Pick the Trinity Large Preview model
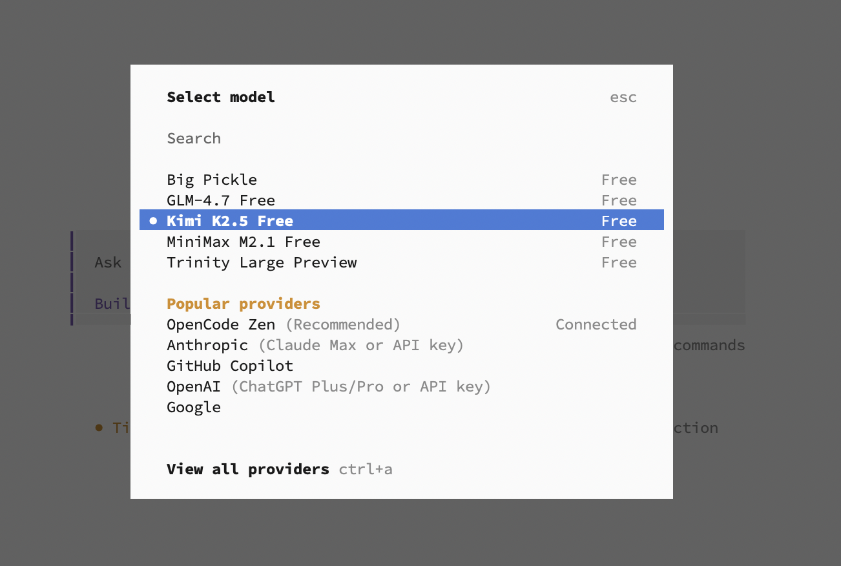Image resolution: width=841 pixels, height=566 pixels. [x=262, y=262]
